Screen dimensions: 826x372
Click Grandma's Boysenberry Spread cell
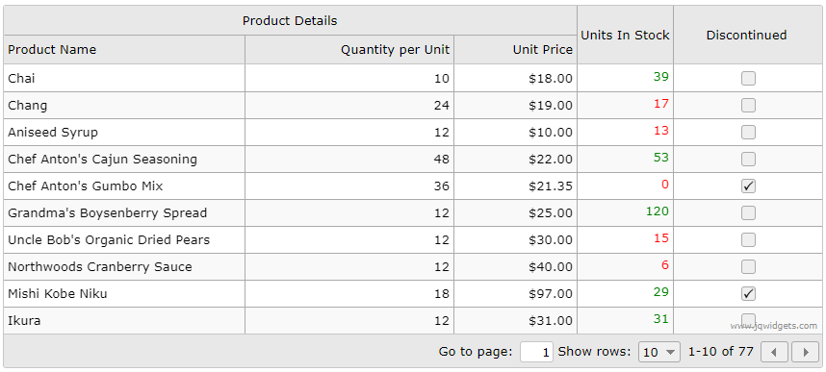coord(124,213)
